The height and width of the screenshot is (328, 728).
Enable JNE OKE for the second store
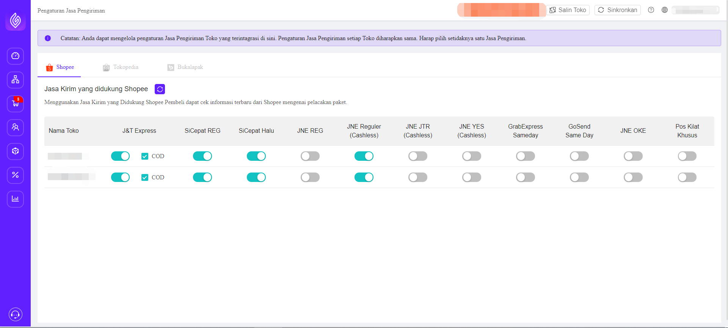pyautogui.click(x=633, y=177)
